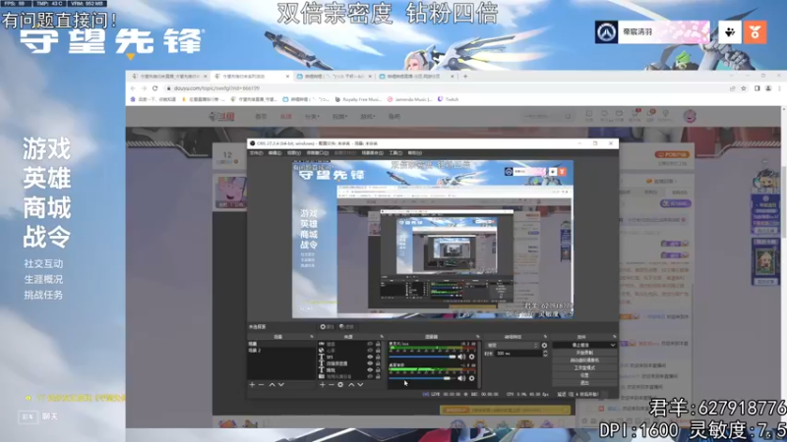Click the Douyu search box
The width and height of the screenshot is (787, 442).
547,116
